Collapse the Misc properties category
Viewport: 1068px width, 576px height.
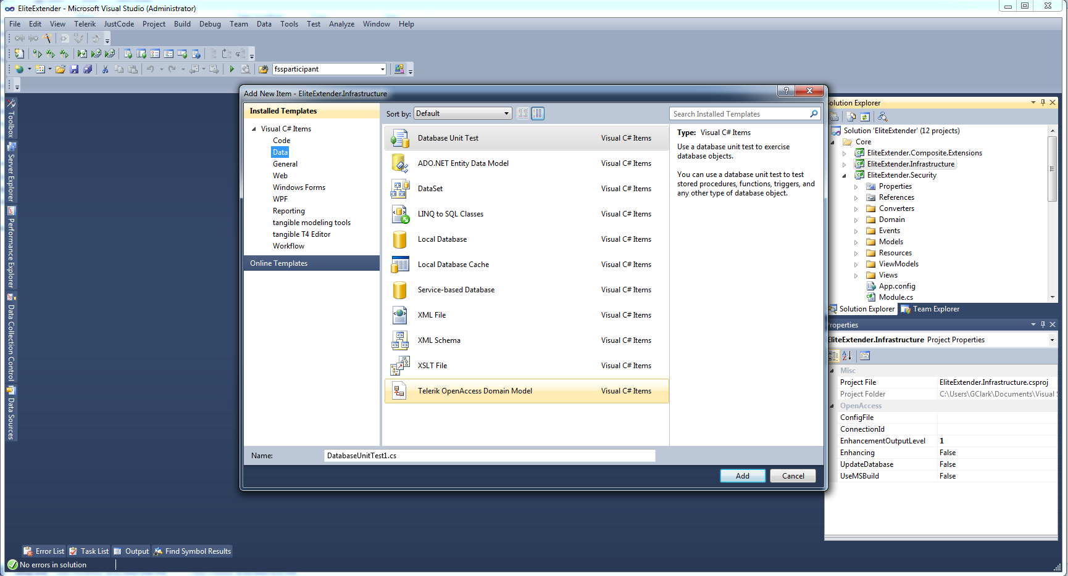833,371
